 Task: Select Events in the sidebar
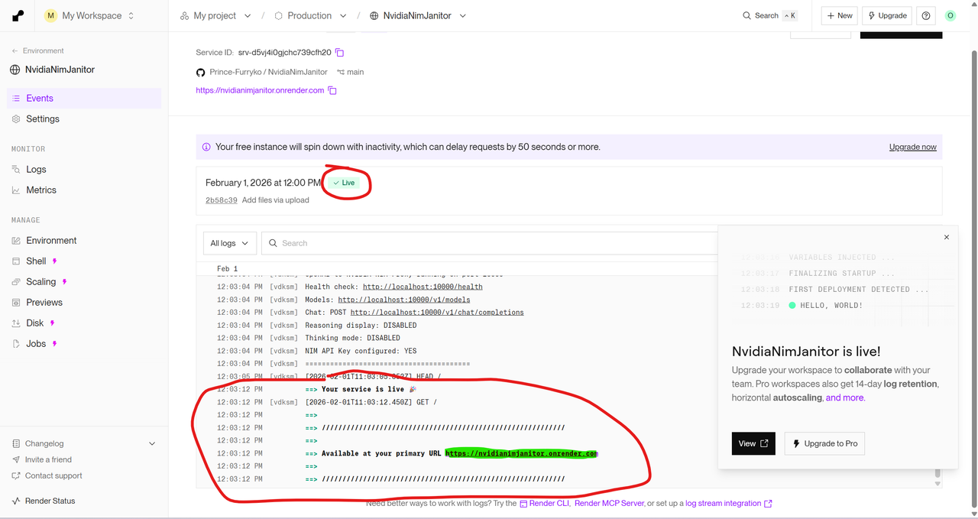coord(84,99)
